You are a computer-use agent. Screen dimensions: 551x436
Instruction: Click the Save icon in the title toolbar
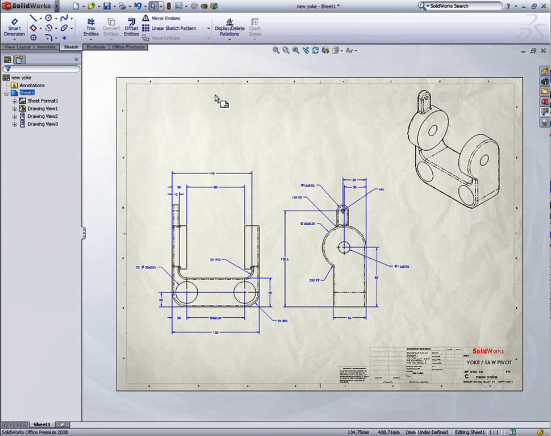coord(107,6)
